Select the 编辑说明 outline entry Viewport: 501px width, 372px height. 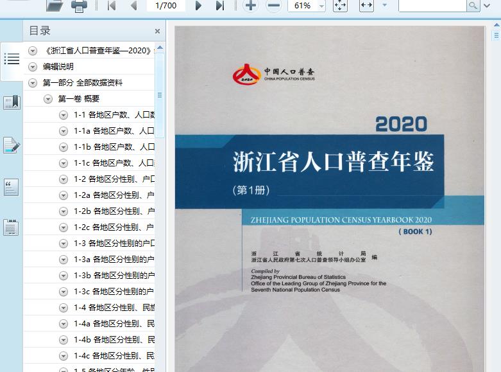point(58,67)
